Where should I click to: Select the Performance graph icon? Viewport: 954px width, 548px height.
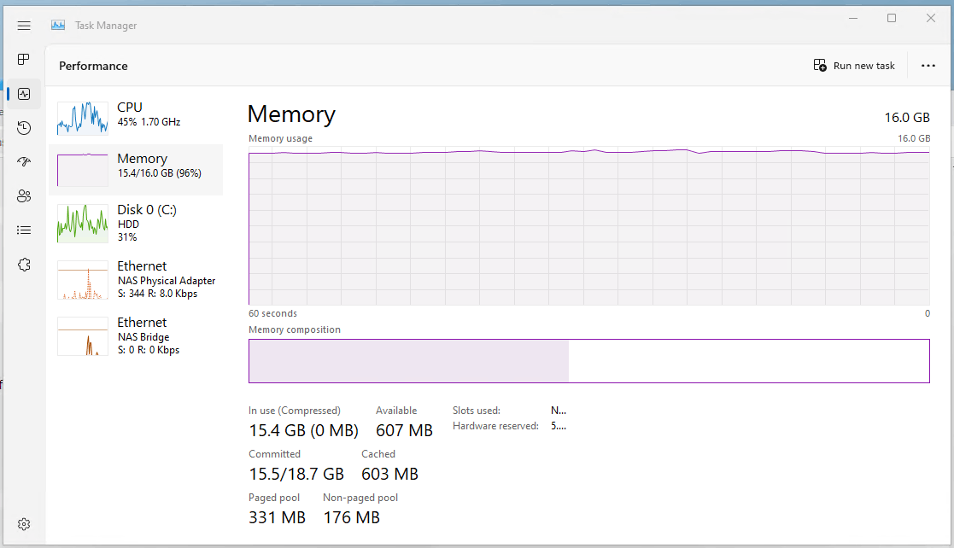click(x=23, y=94)
